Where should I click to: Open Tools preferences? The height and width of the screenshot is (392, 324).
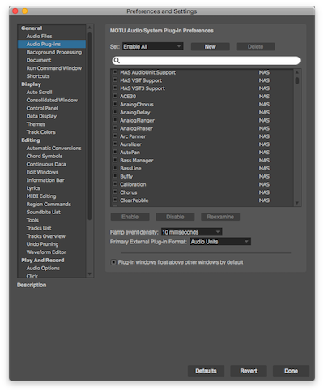click(32, 220)
